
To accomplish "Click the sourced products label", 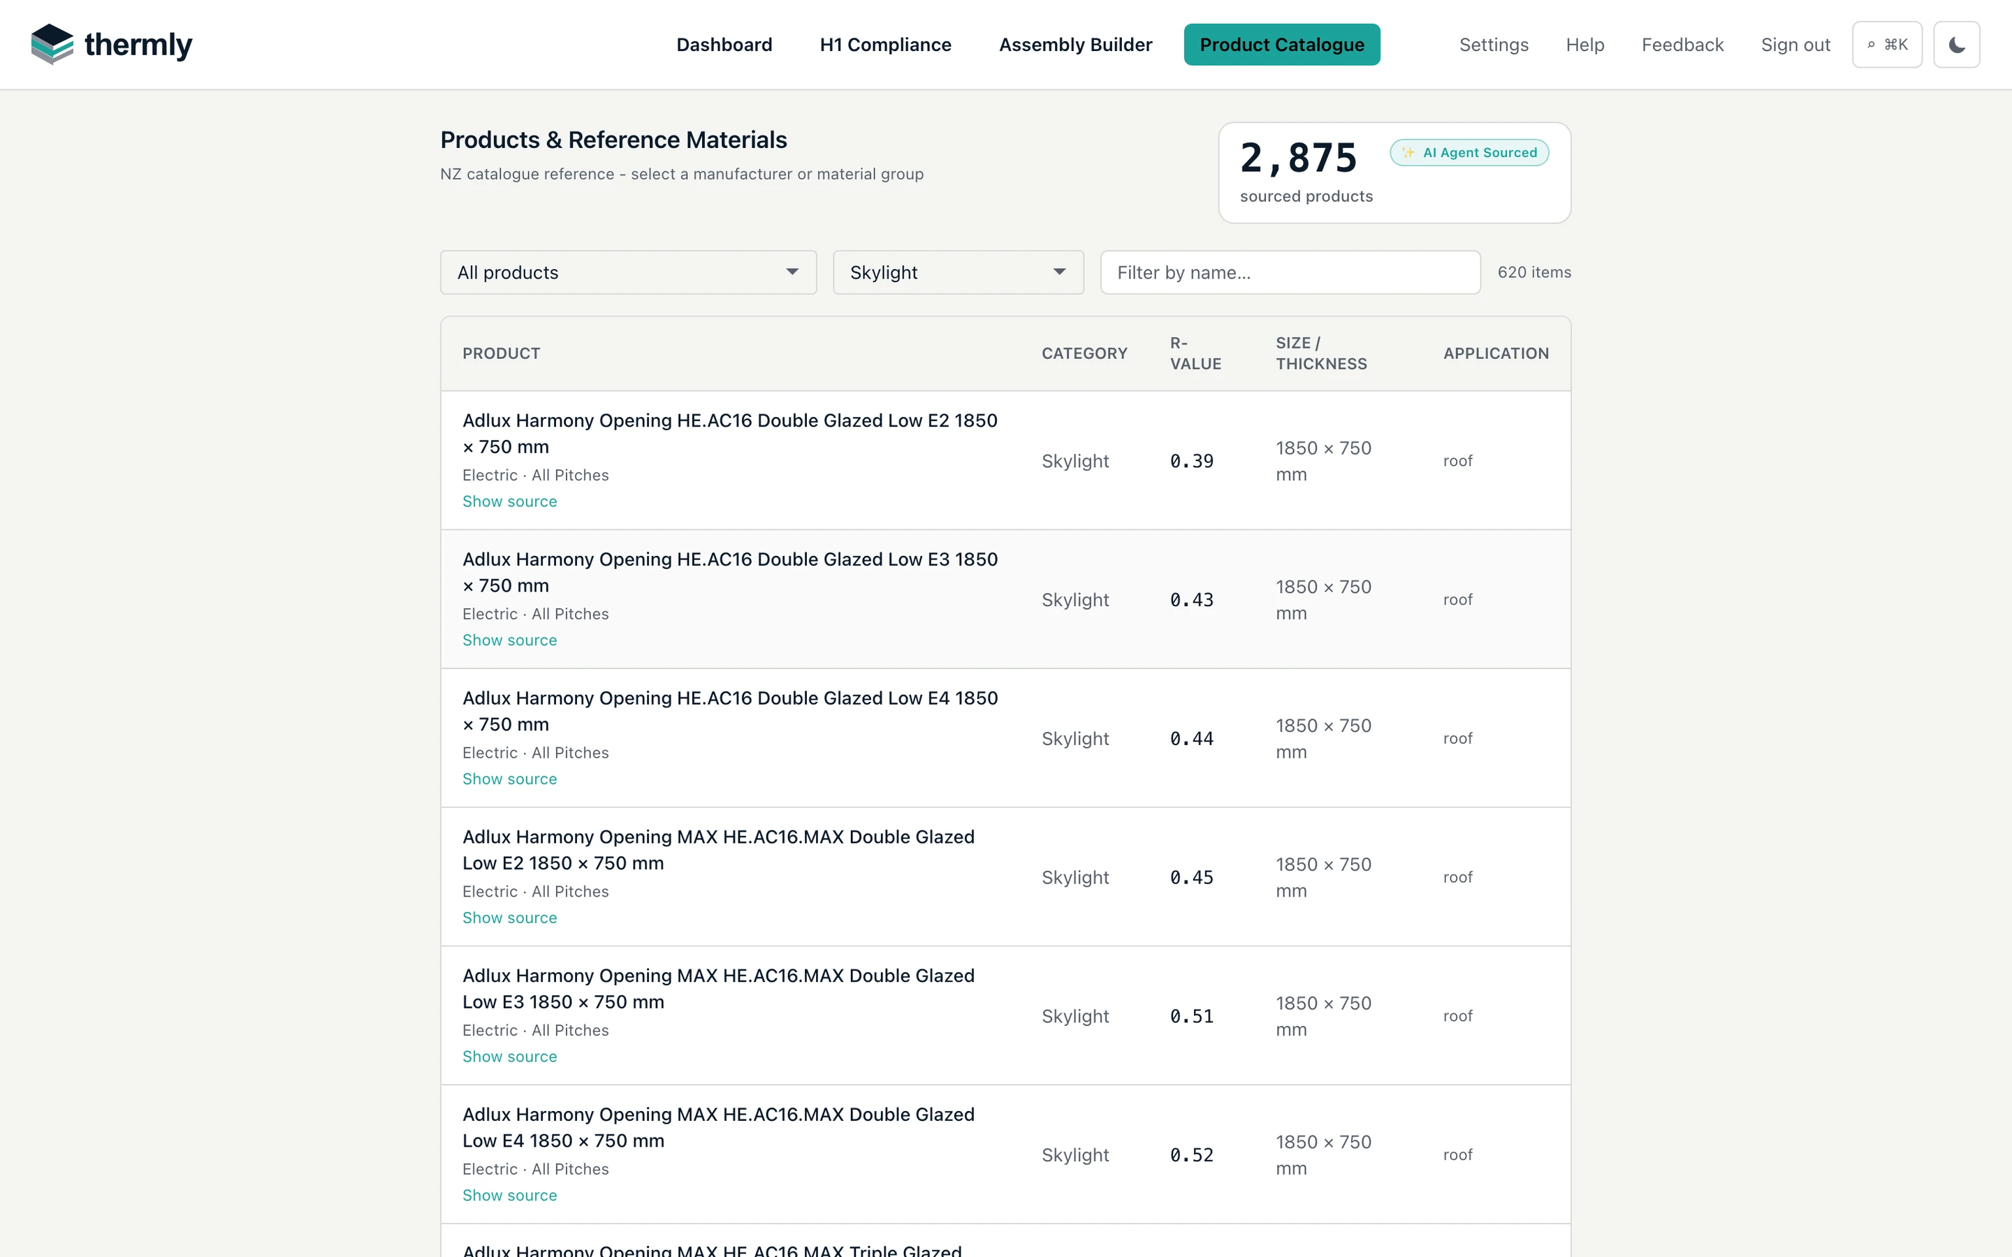I will coord(1306,196).
